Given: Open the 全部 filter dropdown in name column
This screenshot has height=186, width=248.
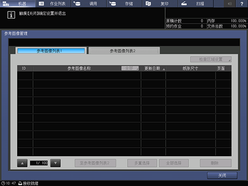Looking at the screenshot, I should point(130,68).
